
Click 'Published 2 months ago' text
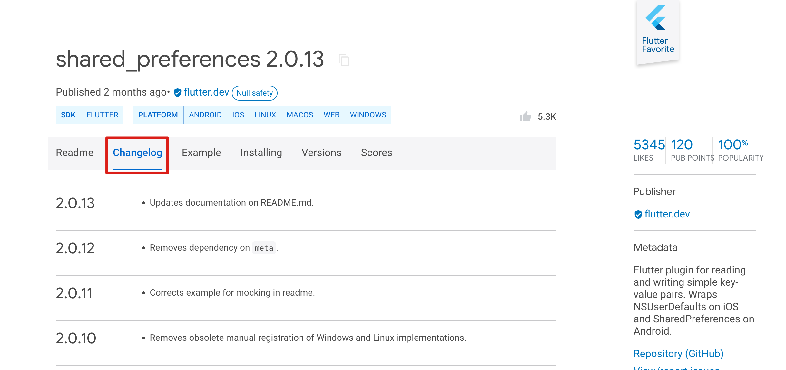[112, 92]
